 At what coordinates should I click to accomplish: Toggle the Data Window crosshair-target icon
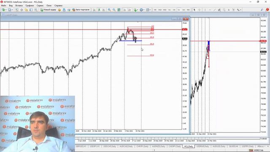pyautogui.click(x=22, y=10)
